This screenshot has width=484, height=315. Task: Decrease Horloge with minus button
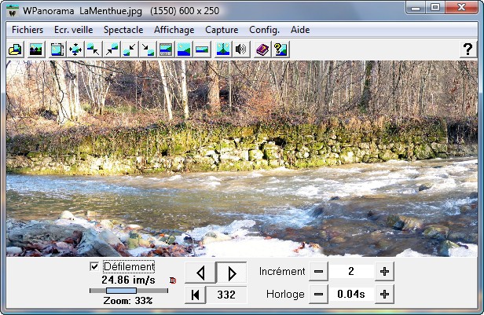tap(318, 295)
